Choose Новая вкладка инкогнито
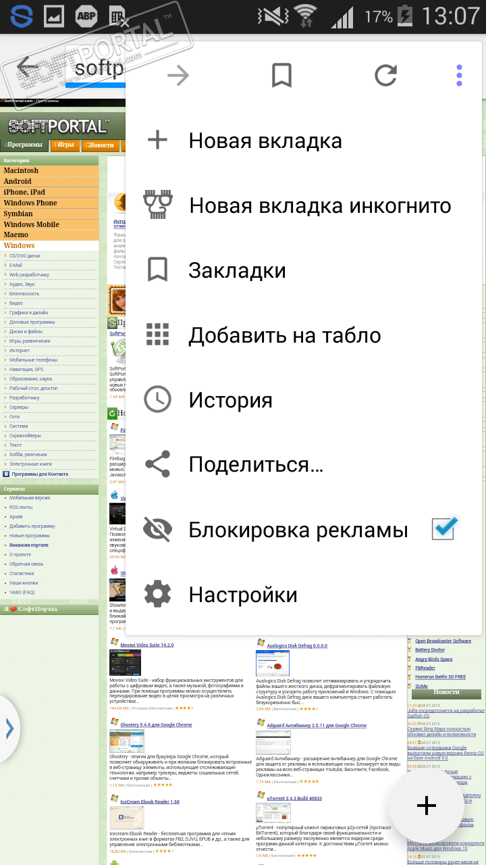 click(x=320, y=205)
